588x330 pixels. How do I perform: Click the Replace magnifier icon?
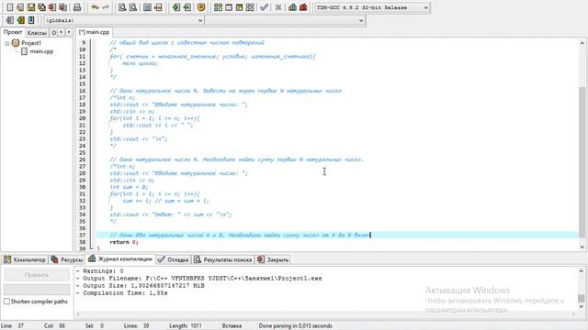click(132, 7)
